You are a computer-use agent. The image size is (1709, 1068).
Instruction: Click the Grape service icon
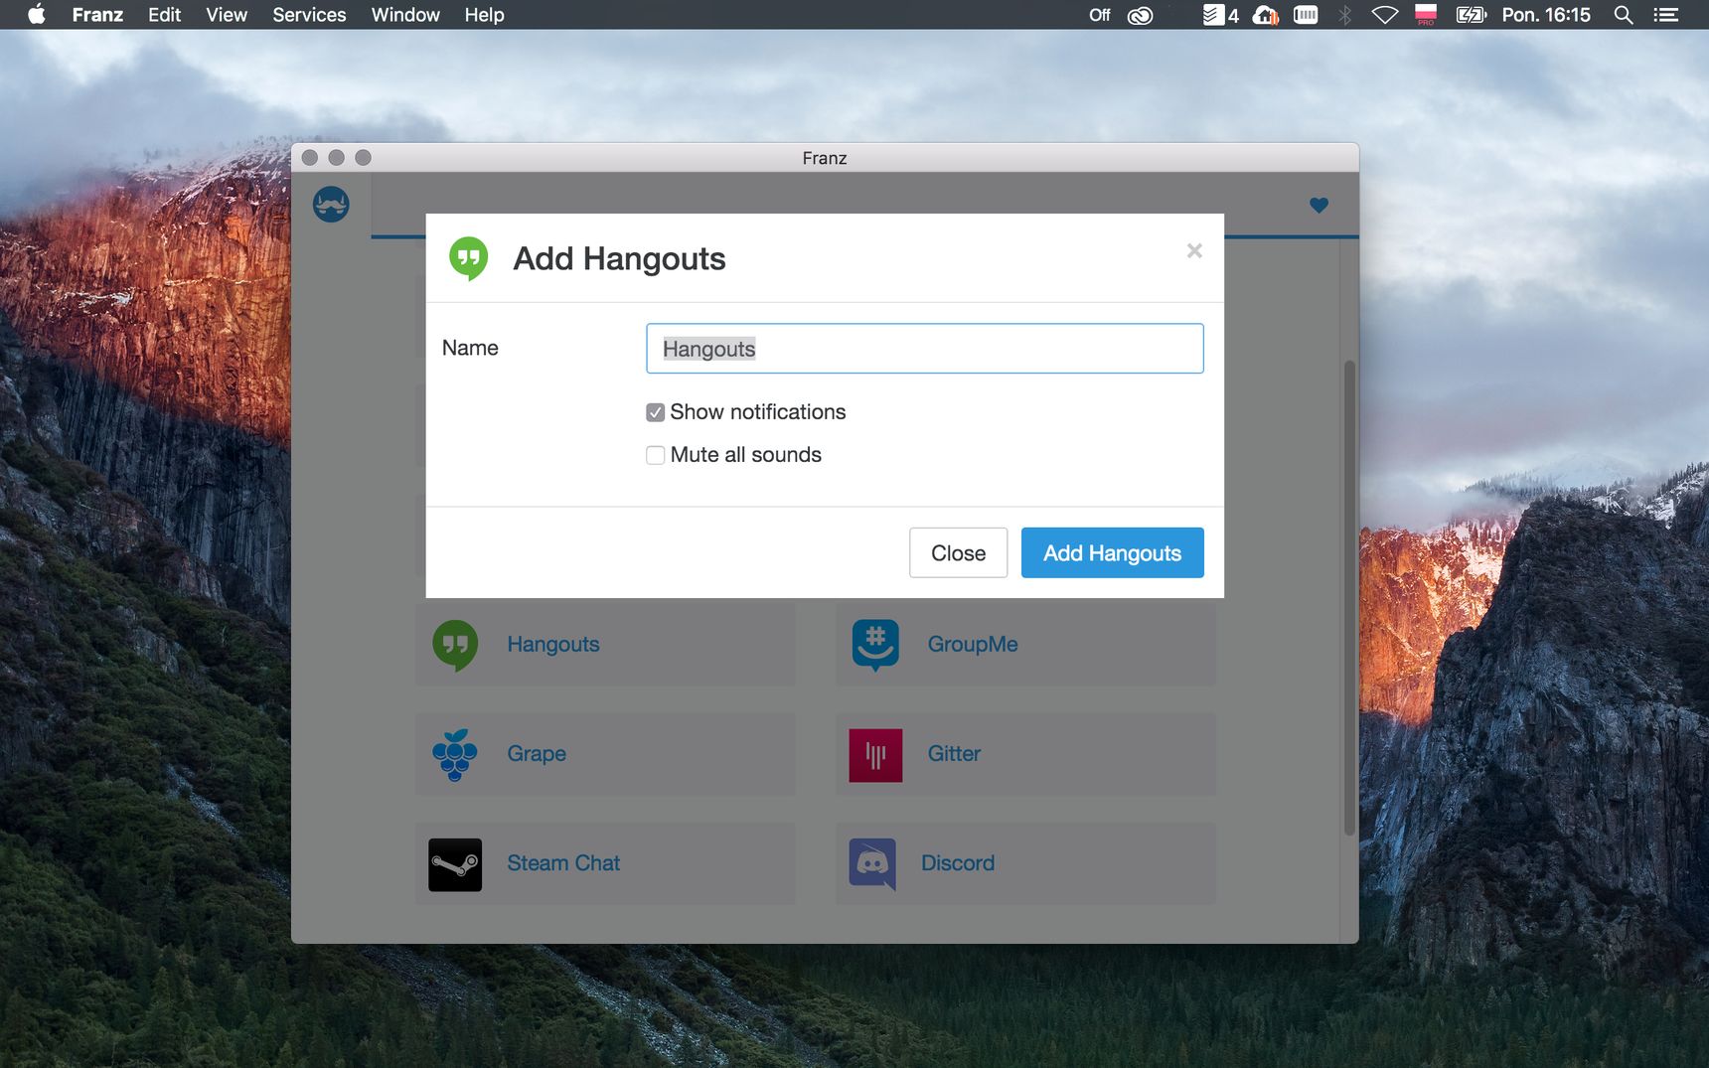[455, 755]
